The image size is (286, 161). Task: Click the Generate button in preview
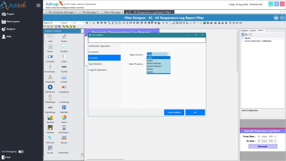[x=263, y=146]
